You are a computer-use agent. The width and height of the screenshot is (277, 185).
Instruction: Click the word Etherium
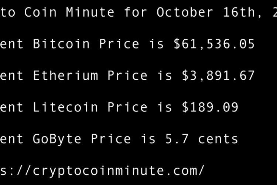click(x=65, y=75)
